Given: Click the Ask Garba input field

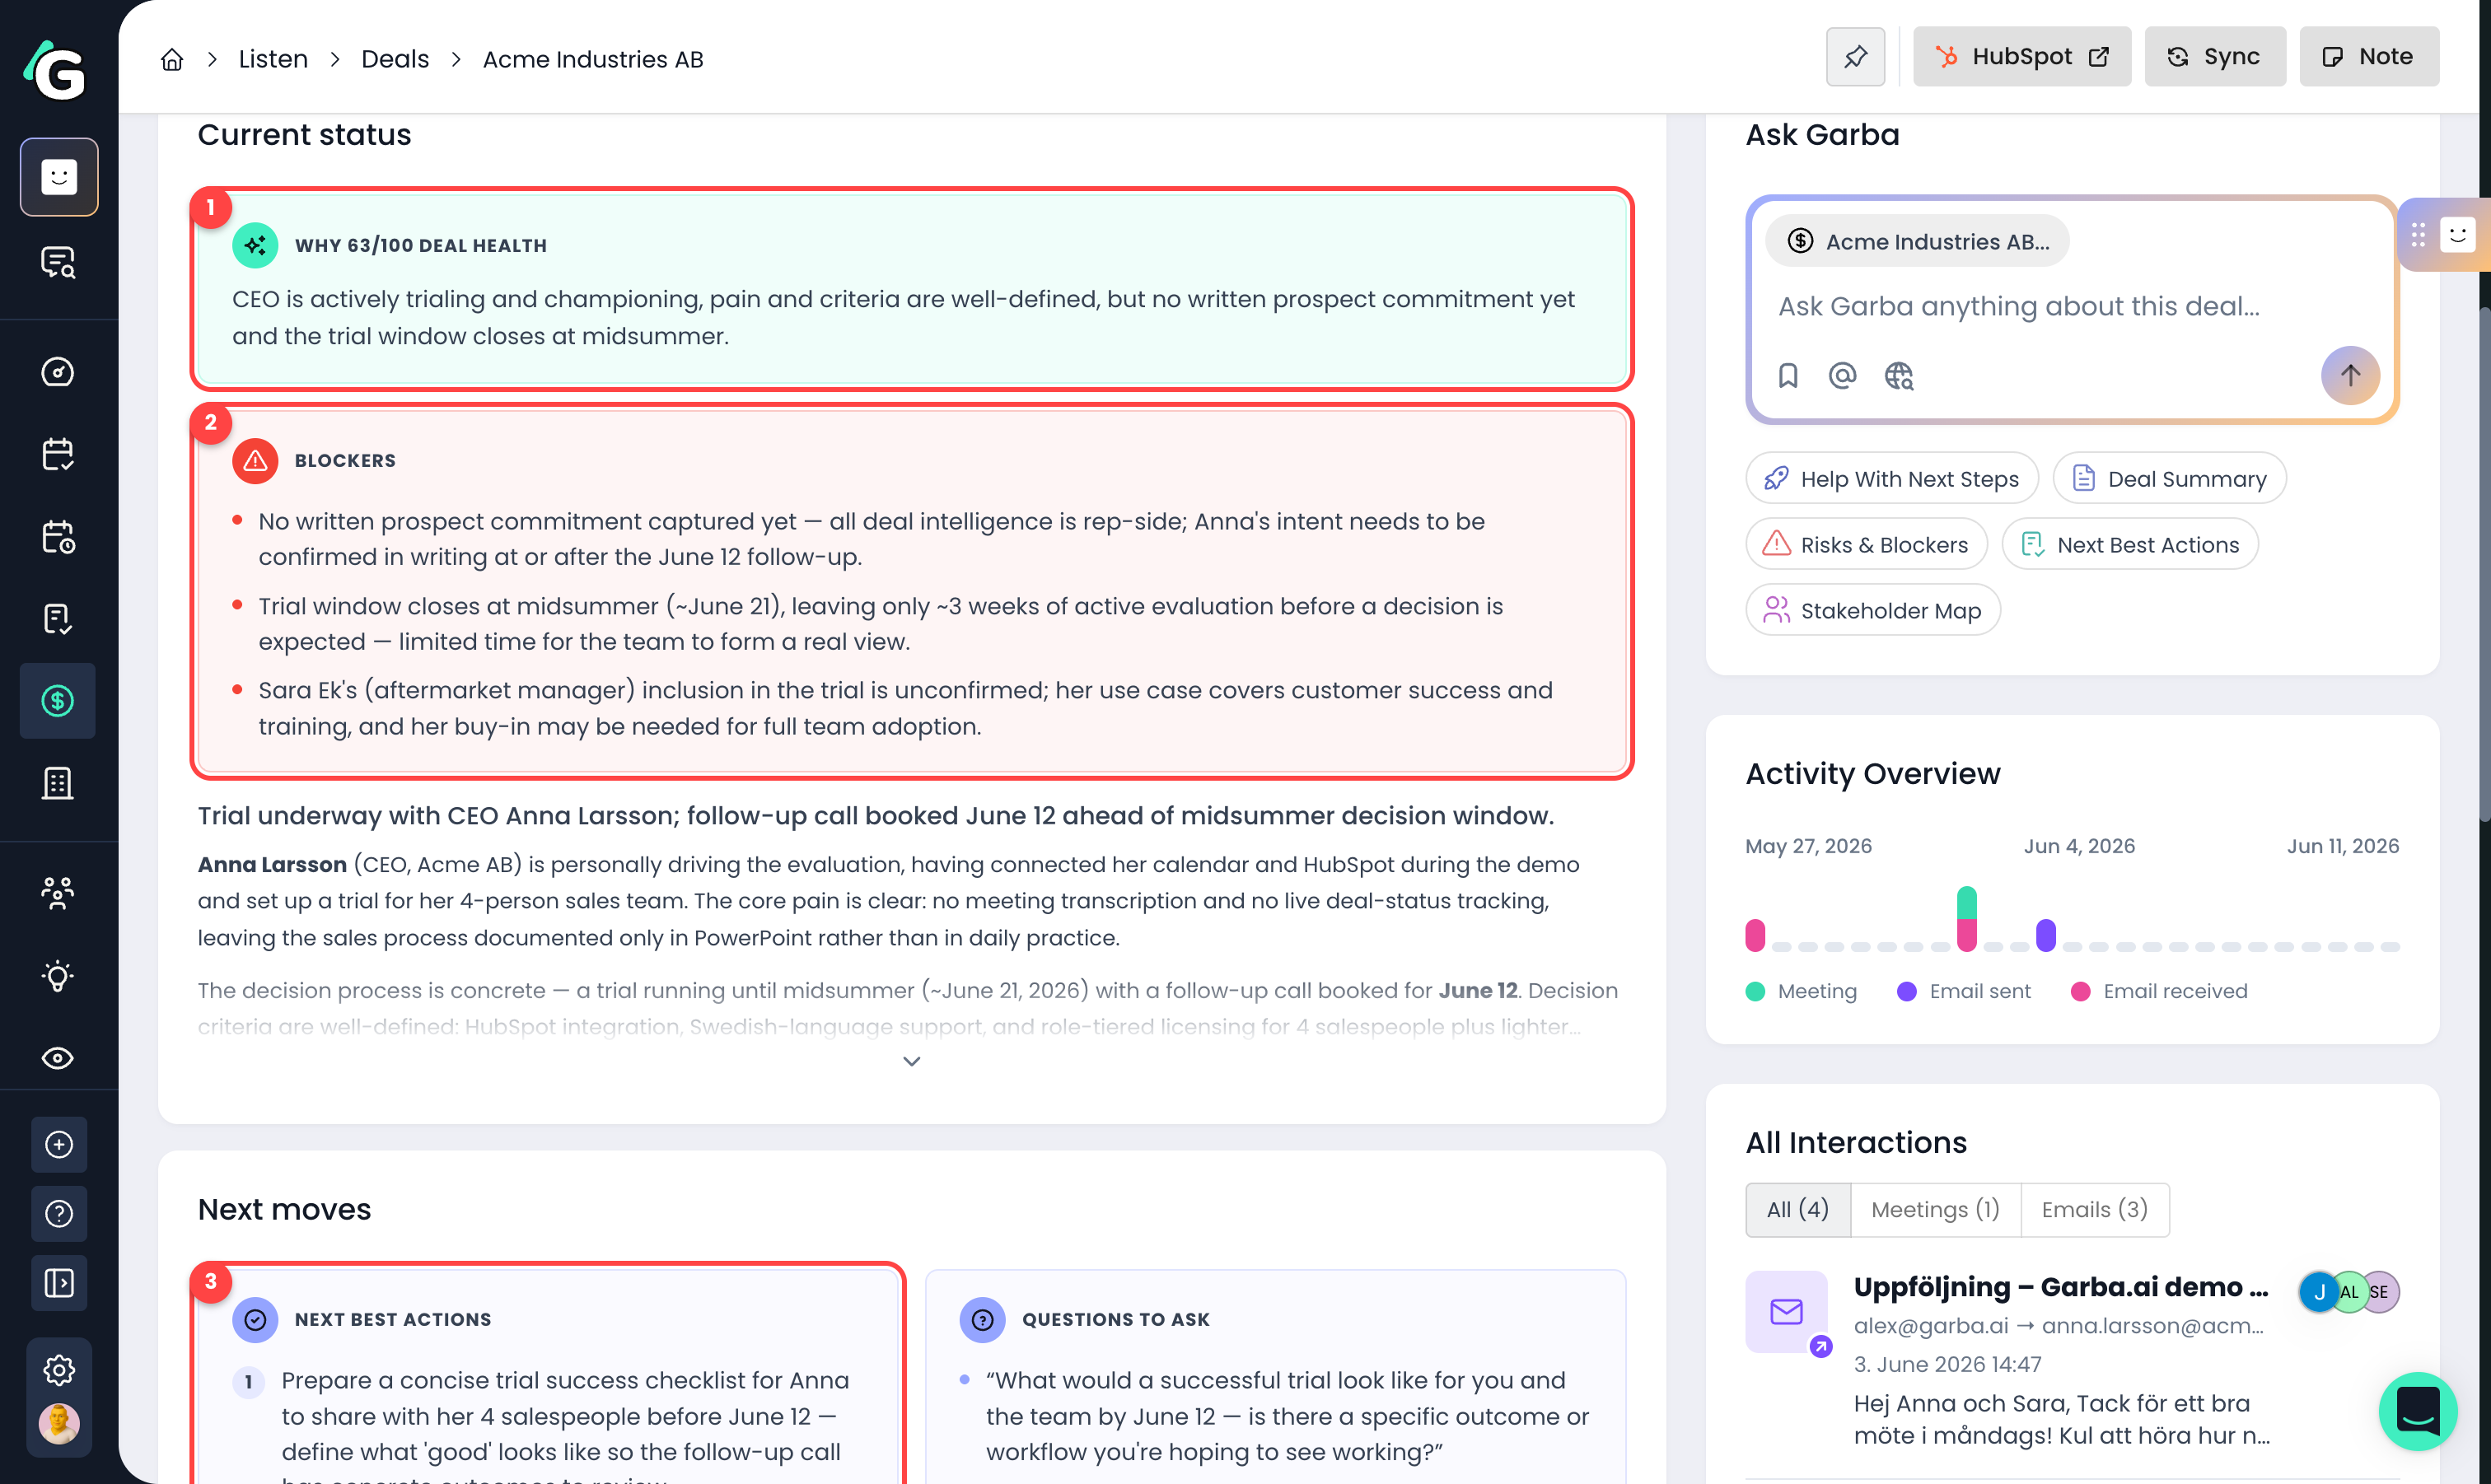Looking at the screenshot, I should tap(2020, 306).
